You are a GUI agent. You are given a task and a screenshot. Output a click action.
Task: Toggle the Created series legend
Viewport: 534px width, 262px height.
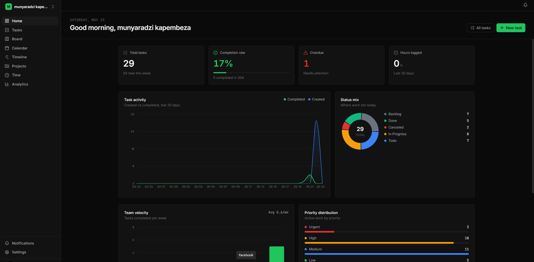point(316,99)
